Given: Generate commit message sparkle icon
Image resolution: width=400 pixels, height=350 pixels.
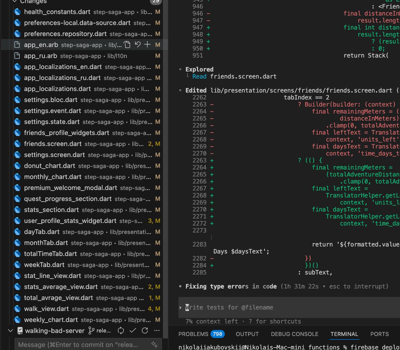Looking at the screenshot, I should [x=154, y=344].
